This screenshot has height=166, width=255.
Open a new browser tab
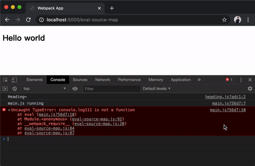click(112, 8)
